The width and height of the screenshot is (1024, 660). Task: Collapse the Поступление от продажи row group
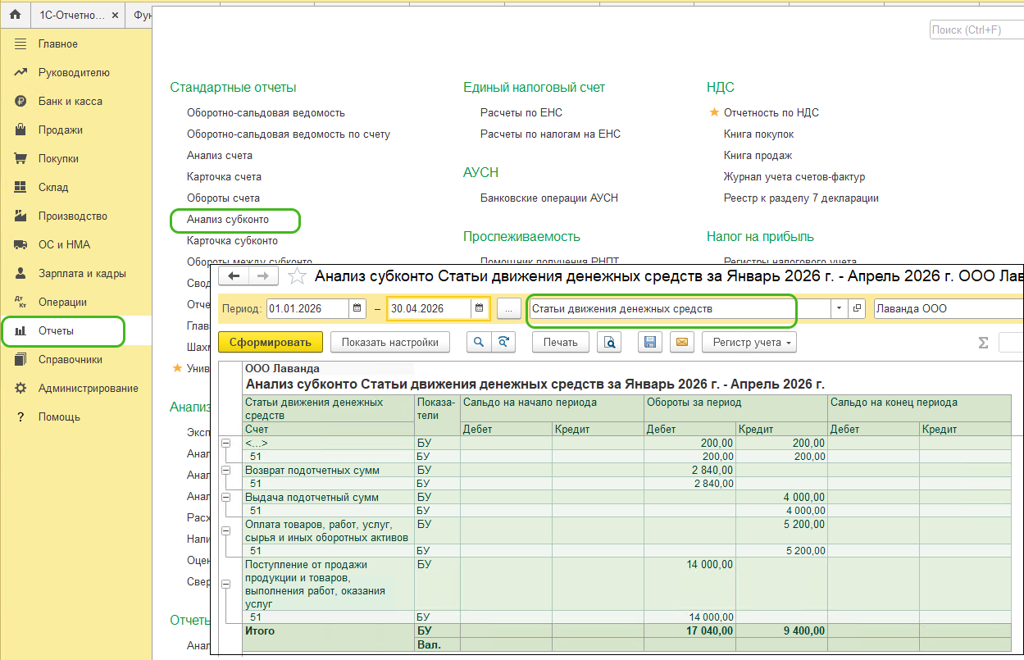tap(226, 585)
